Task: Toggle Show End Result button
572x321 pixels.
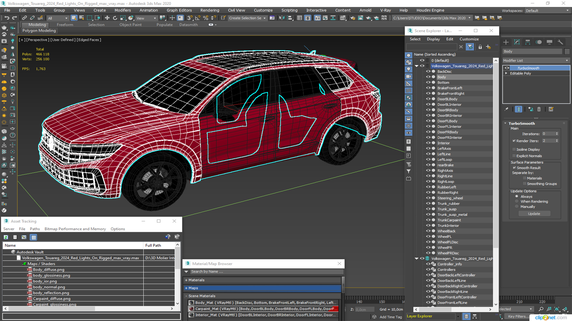Action: tap(519, 109)
